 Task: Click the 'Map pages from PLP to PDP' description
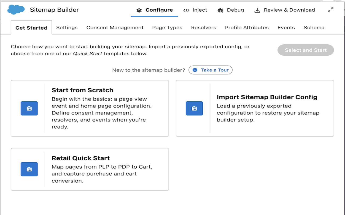tap(102, 174)
